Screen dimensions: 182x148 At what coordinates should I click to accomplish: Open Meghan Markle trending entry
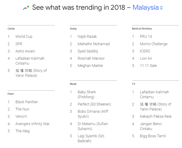pyautogui.click(x=90, y=66)
